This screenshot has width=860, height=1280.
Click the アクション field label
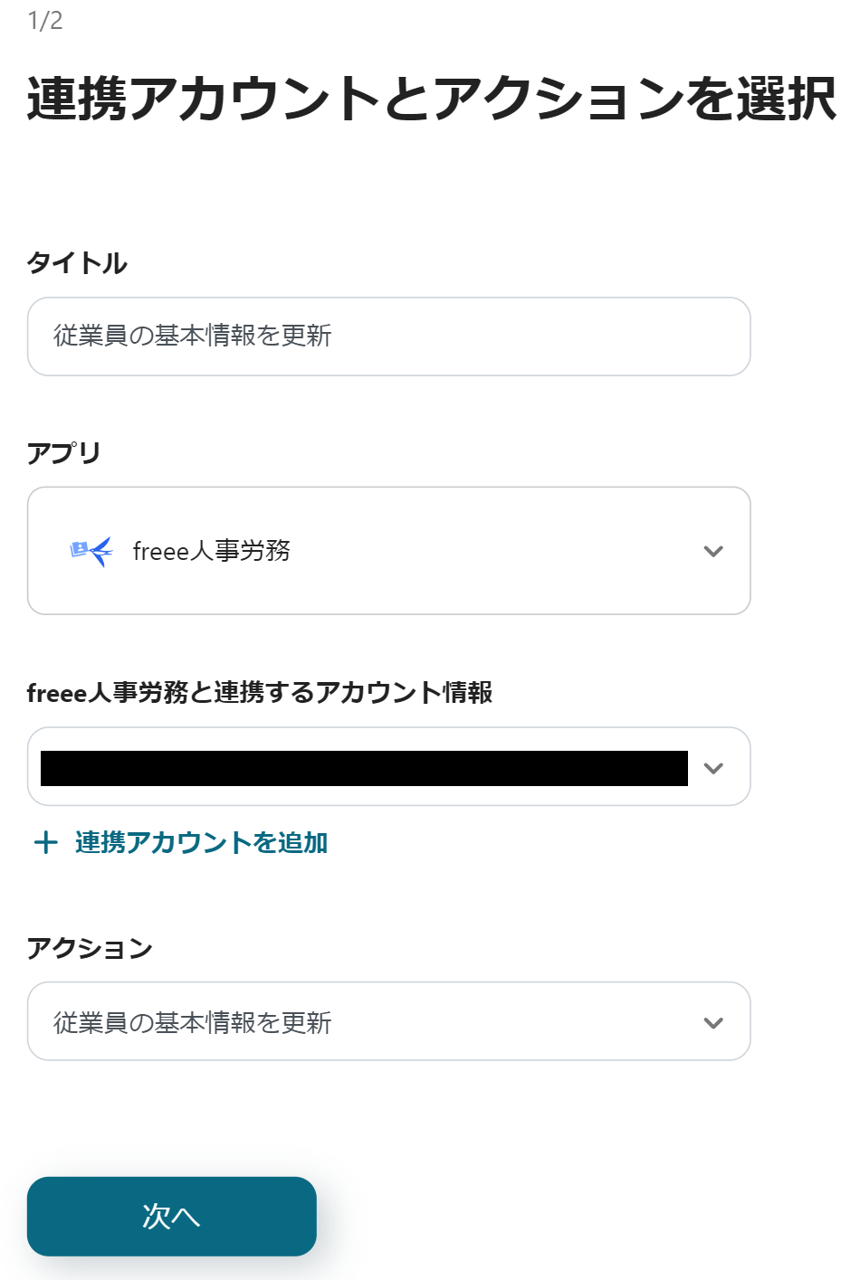(90, 948)
